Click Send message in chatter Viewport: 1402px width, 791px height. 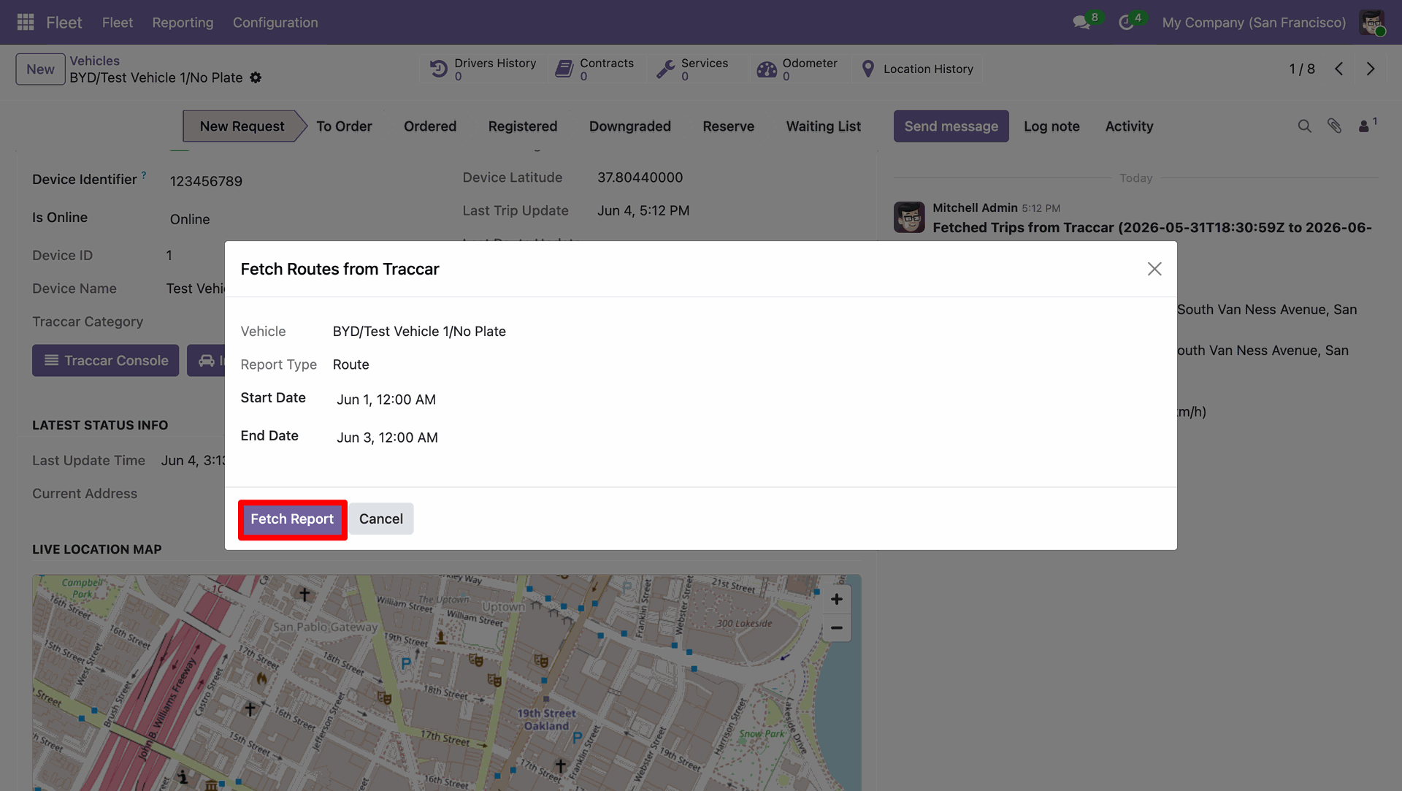click(x=951, y=126)
